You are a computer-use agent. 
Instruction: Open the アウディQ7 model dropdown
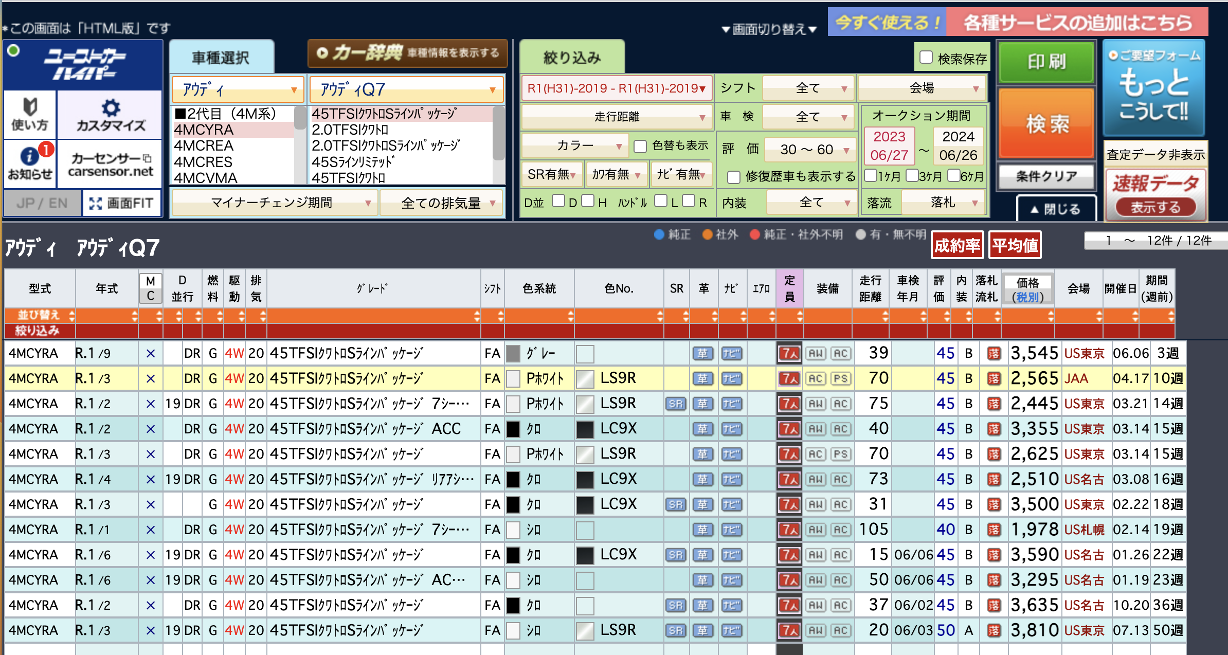pos(406,90)
